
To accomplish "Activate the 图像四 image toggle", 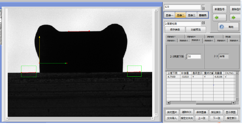I will 203,15.
